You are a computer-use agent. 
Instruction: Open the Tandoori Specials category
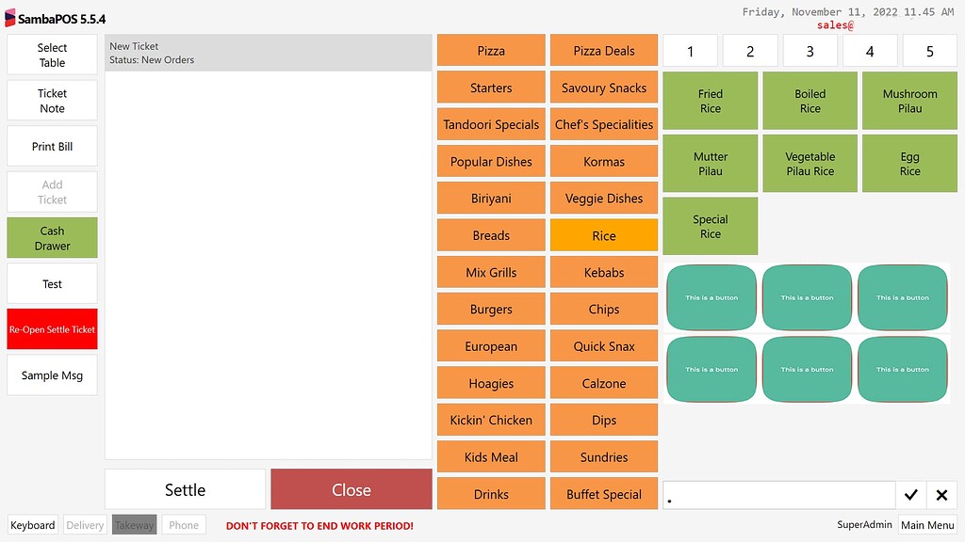tap(490, 124)
